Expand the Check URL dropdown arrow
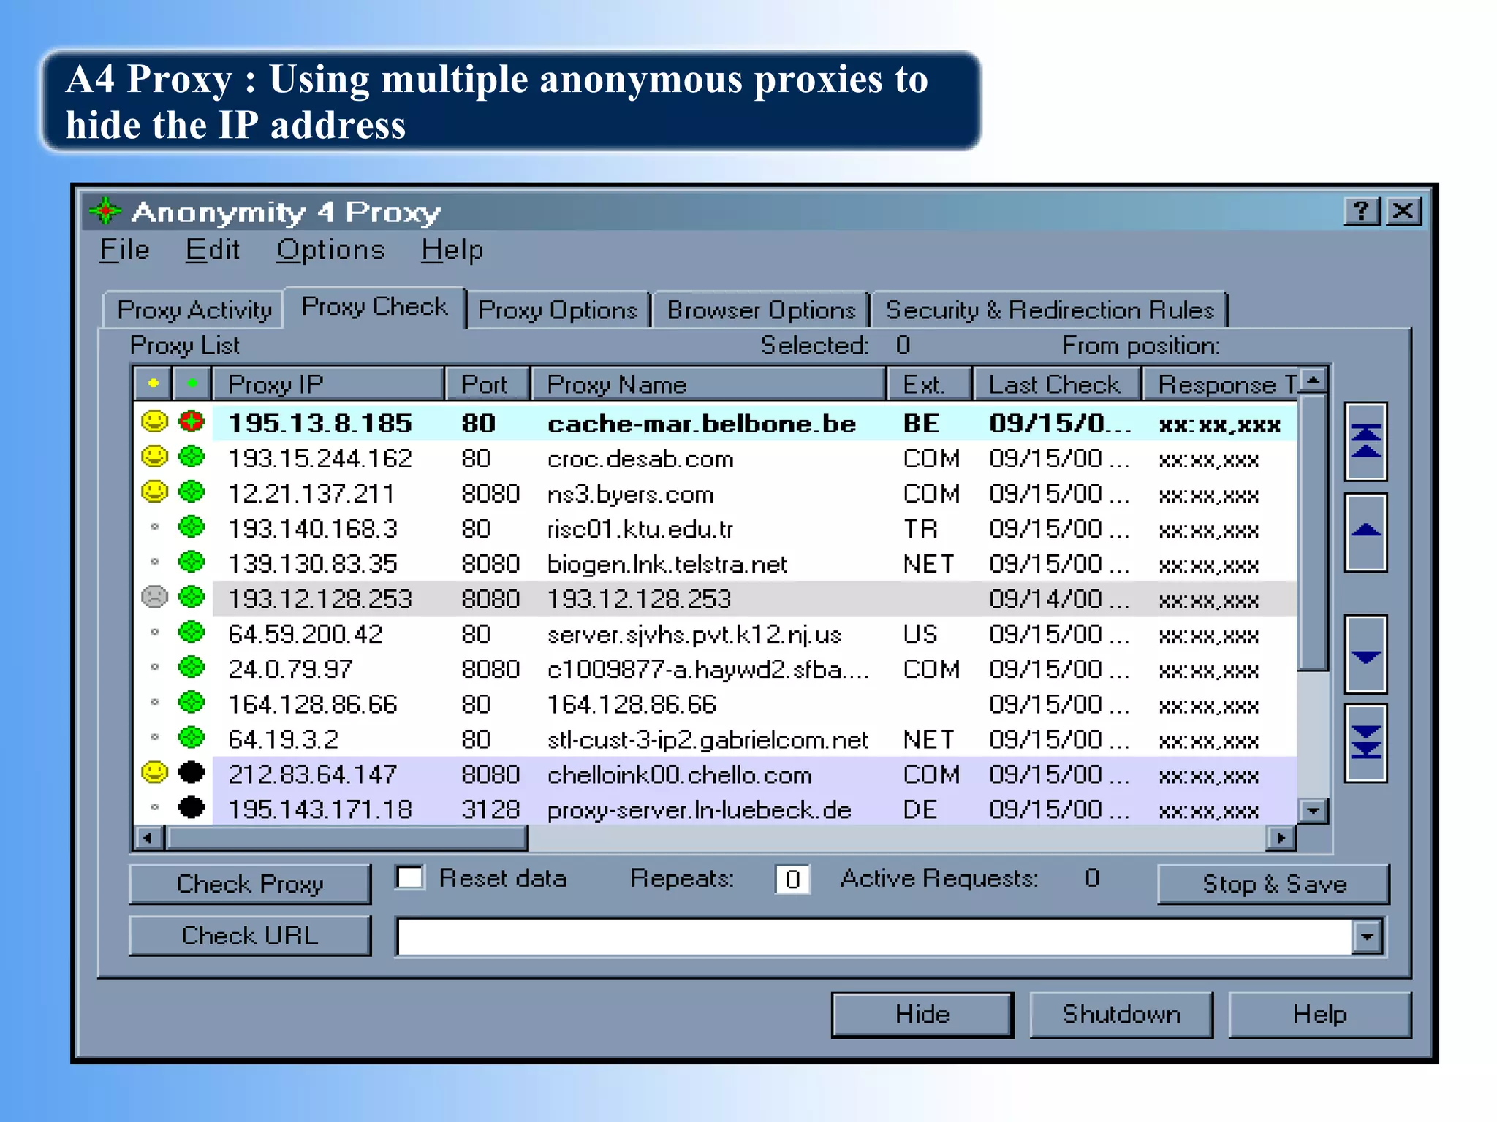 tap(1367, 936)
